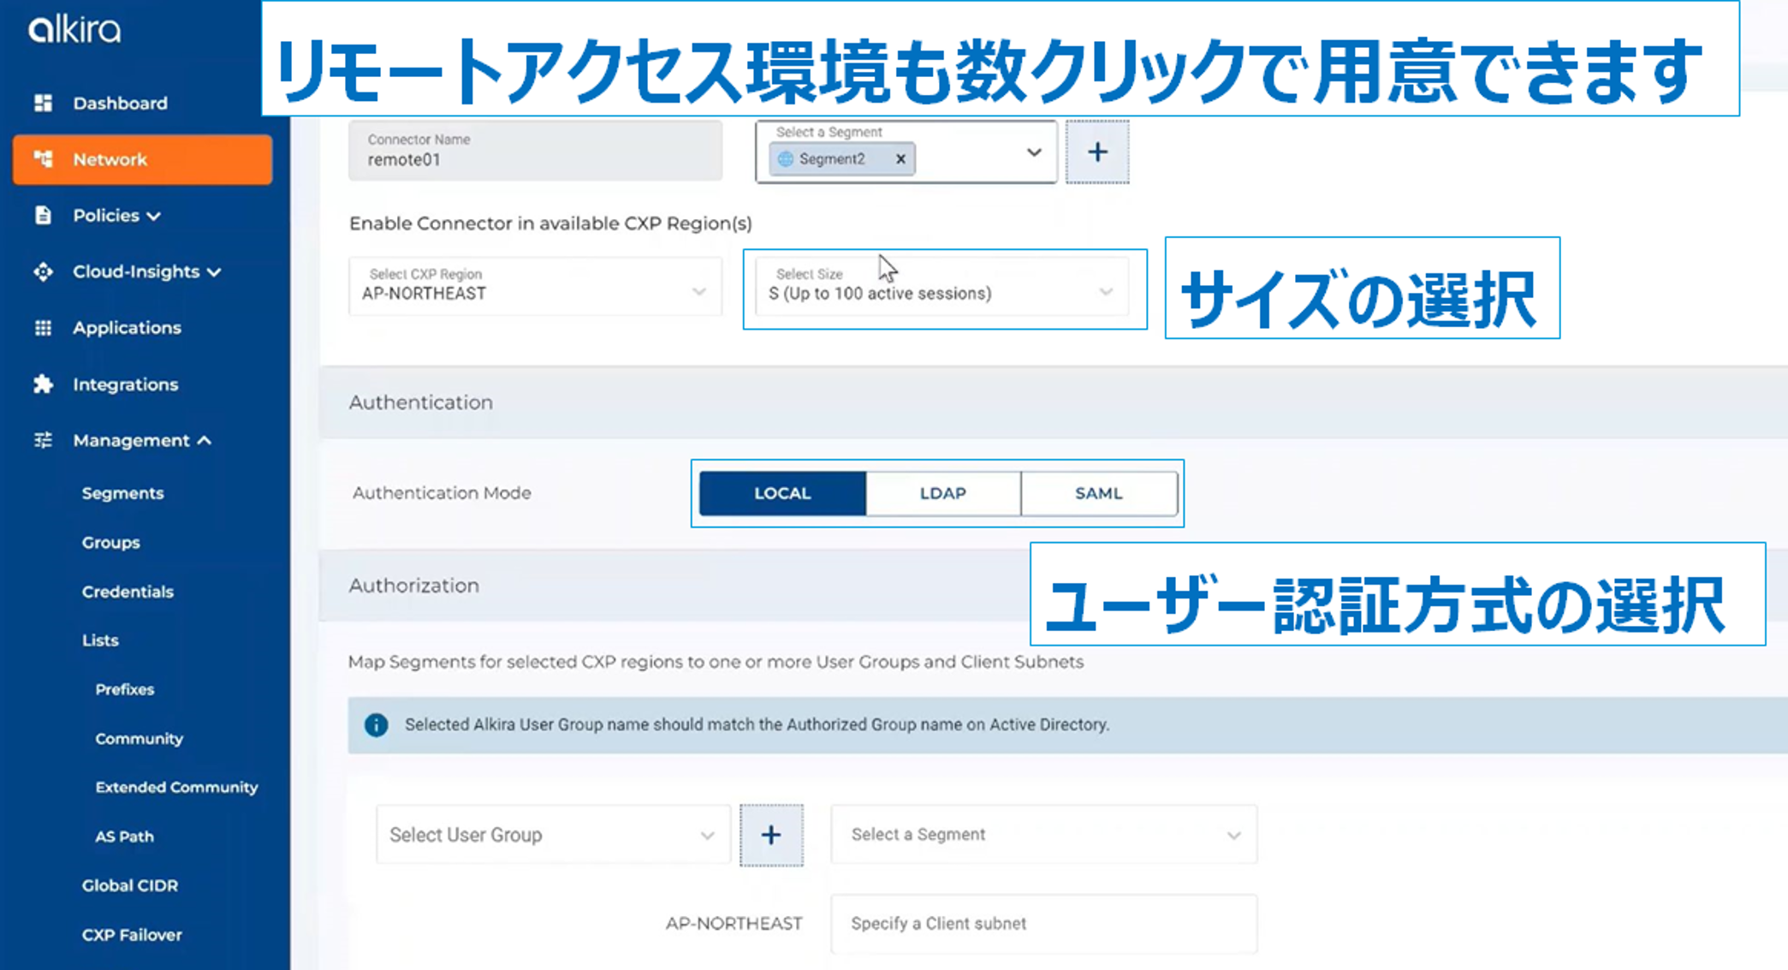Click the Authentication Mode label

(442, 493)
